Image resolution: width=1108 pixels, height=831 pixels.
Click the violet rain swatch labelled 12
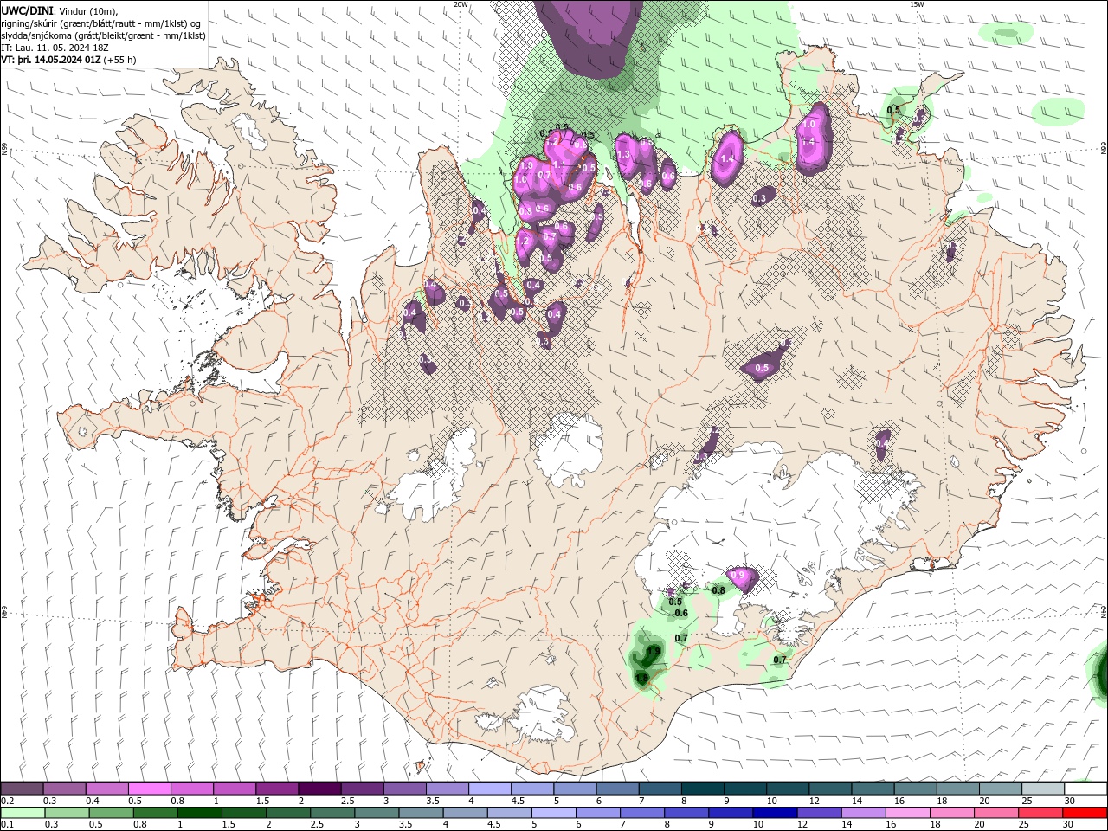(820, 813)
